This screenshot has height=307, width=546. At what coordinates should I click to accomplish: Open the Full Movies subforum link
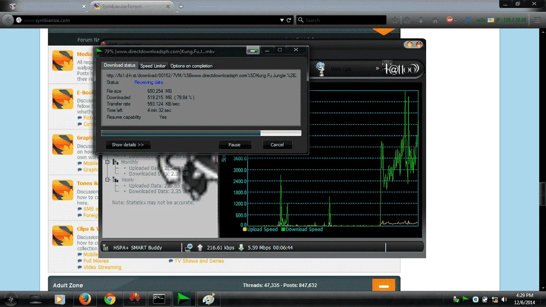[x=96, y=261]
